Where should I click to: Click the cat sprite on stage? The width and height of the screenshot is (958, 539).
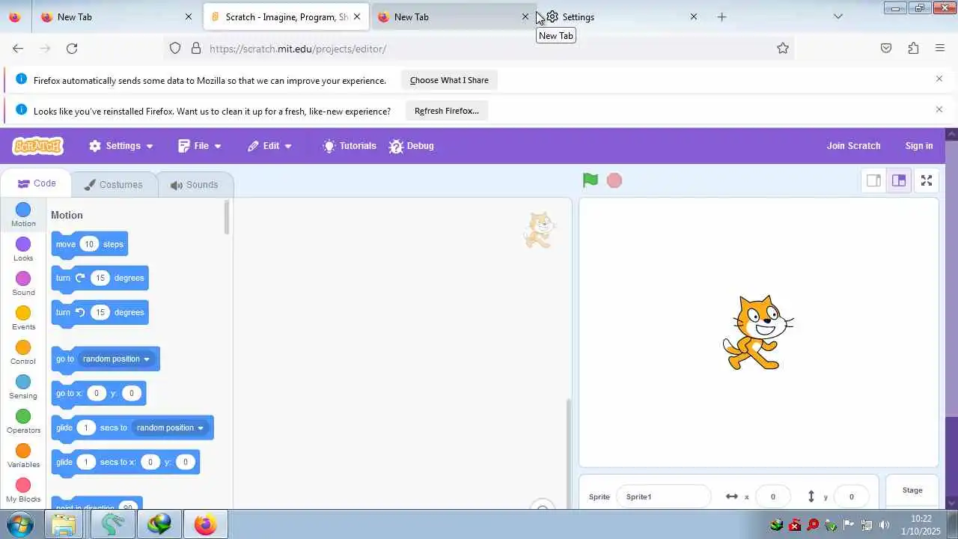(758, 332)
